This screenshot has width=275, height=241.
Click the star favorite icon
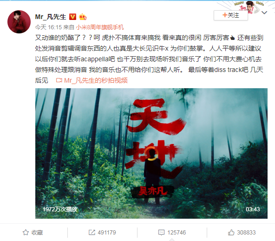26,233
